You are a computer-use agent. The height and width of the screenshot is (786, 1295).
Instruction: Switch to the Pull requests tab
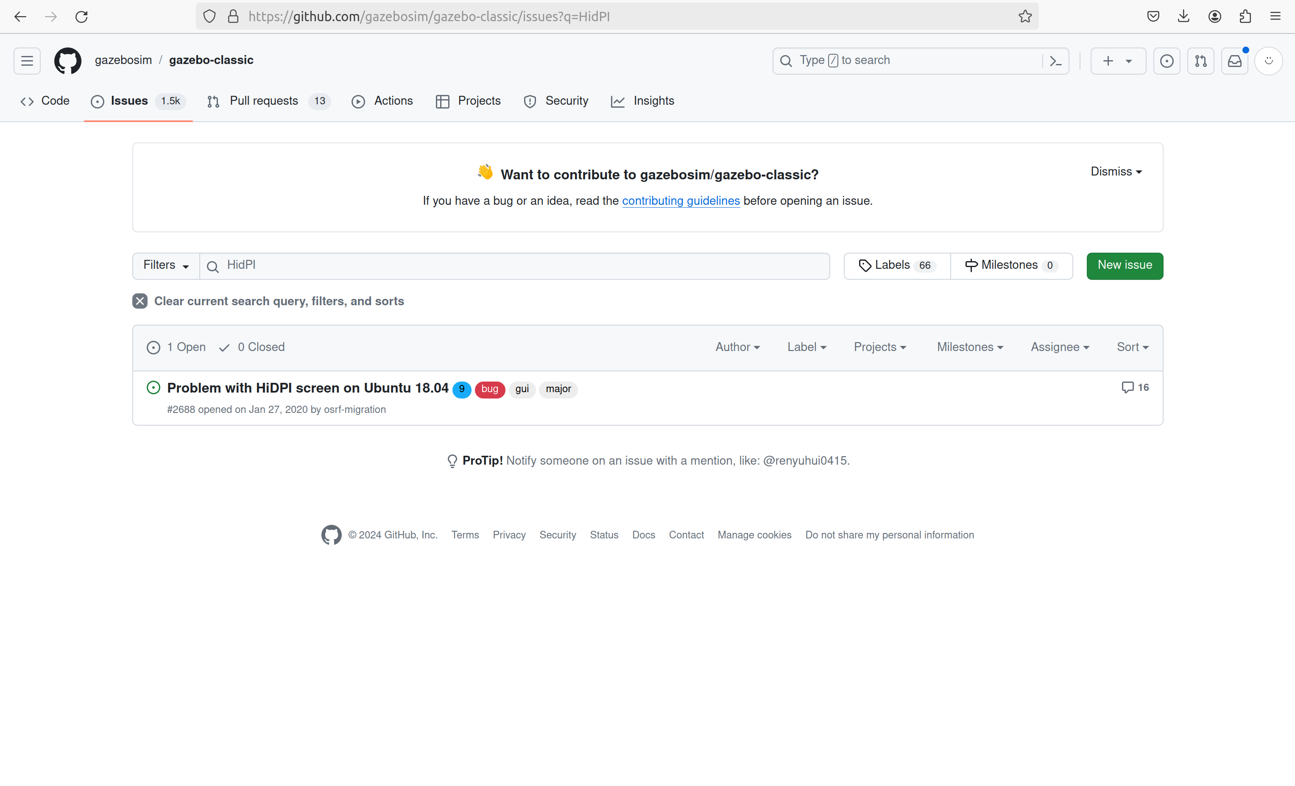coord(263,101)
